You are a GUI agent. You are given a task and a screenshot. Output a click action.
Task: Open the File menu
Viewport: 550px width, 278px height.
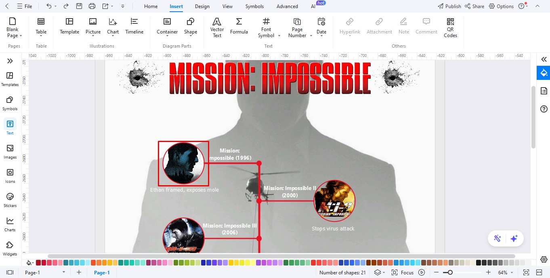coord(24,6)
